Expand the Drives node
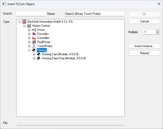This screenshot has width=163, height=129. point(29,30)
